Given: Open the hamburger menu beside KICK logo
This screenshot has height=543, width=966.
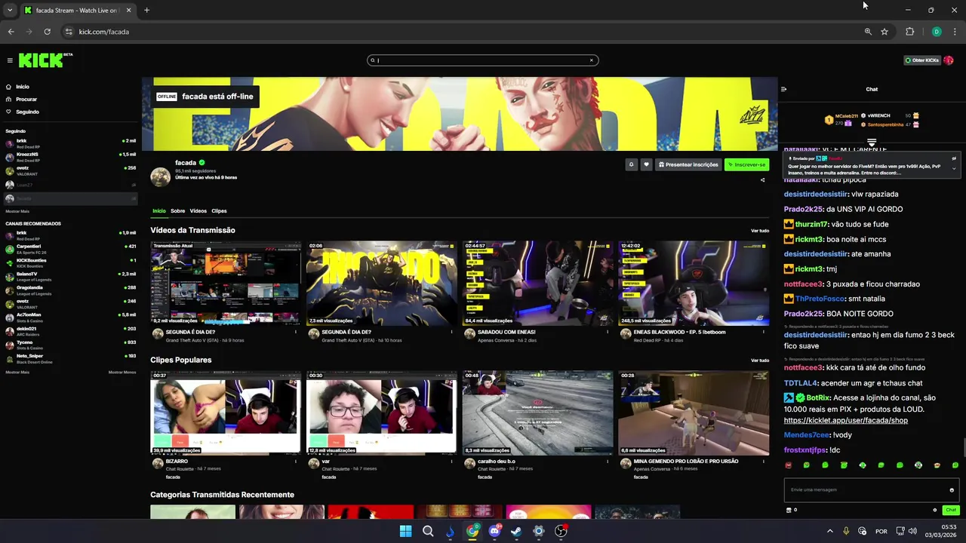Looking at the screenshot, I should coord(10,60).
